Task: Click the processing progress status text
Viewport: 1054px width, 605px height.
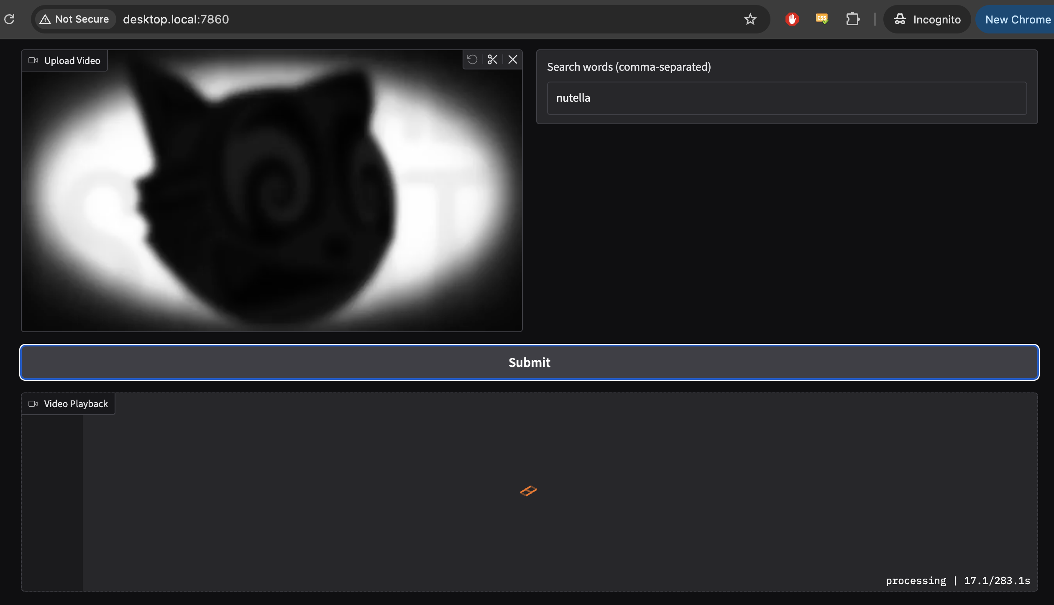Action: click(x=958, y=581)
